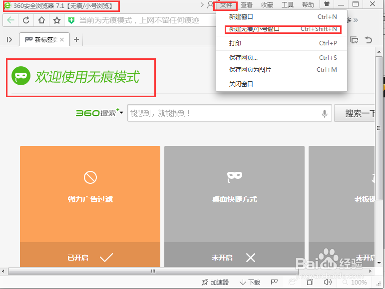Click the microphone voice search icon
The image size is (385, 289).
click(x=325, y=114)
